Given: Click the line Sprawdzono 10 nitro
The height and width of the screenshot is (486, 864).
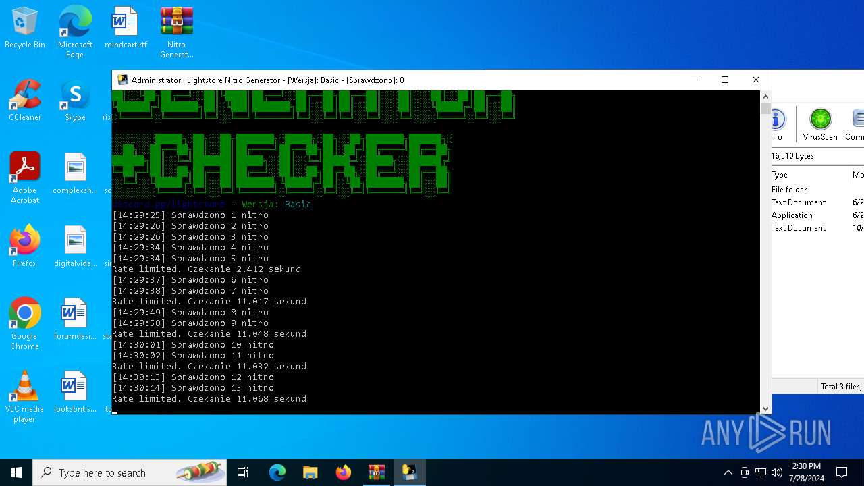Looking at the screenshot, I should (193, 345).
